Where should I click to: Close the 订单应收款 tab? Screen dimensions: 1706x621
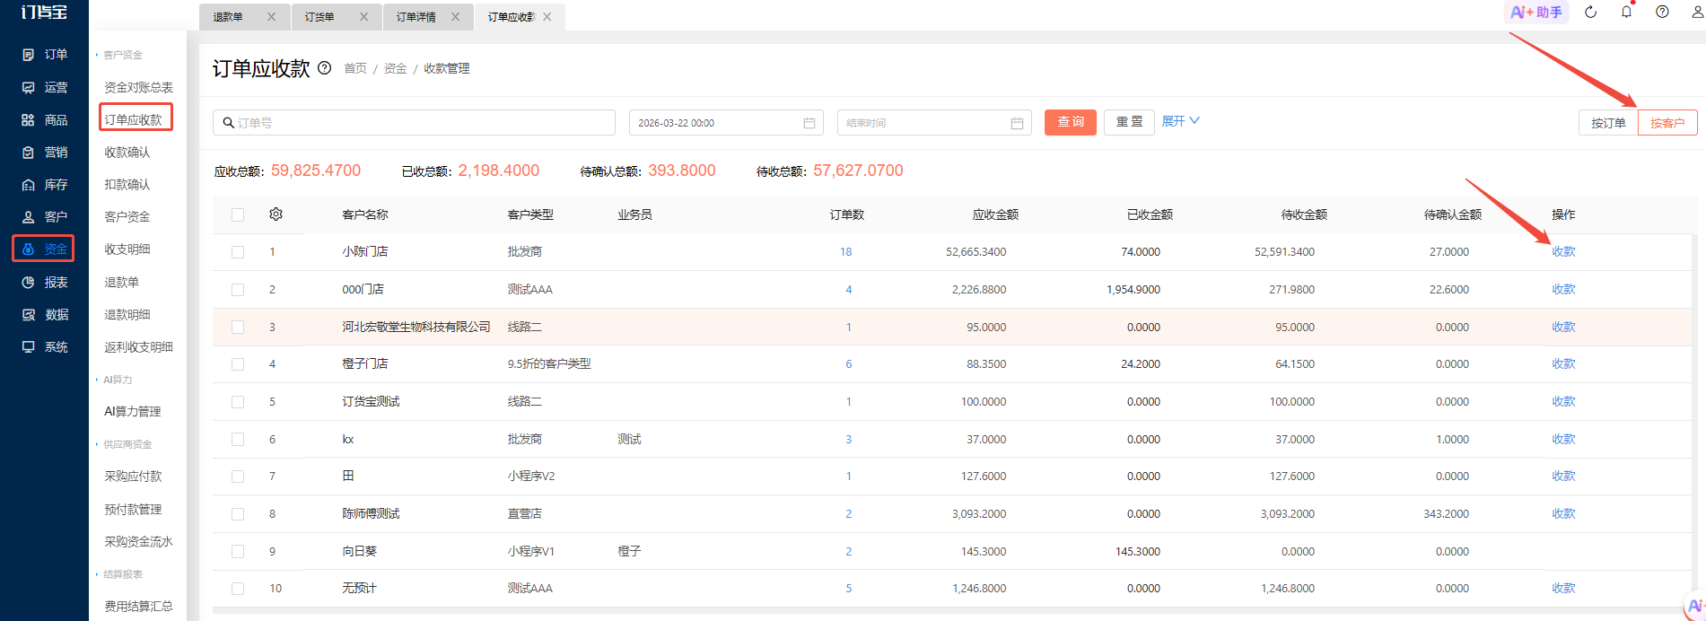click(547, 17)
